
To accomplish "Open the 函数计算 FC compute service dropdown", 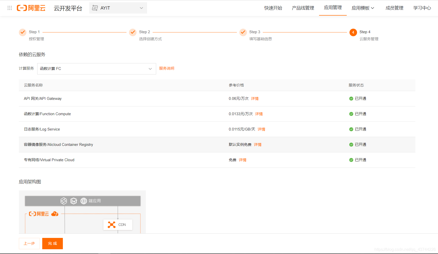I will point(97,69).
